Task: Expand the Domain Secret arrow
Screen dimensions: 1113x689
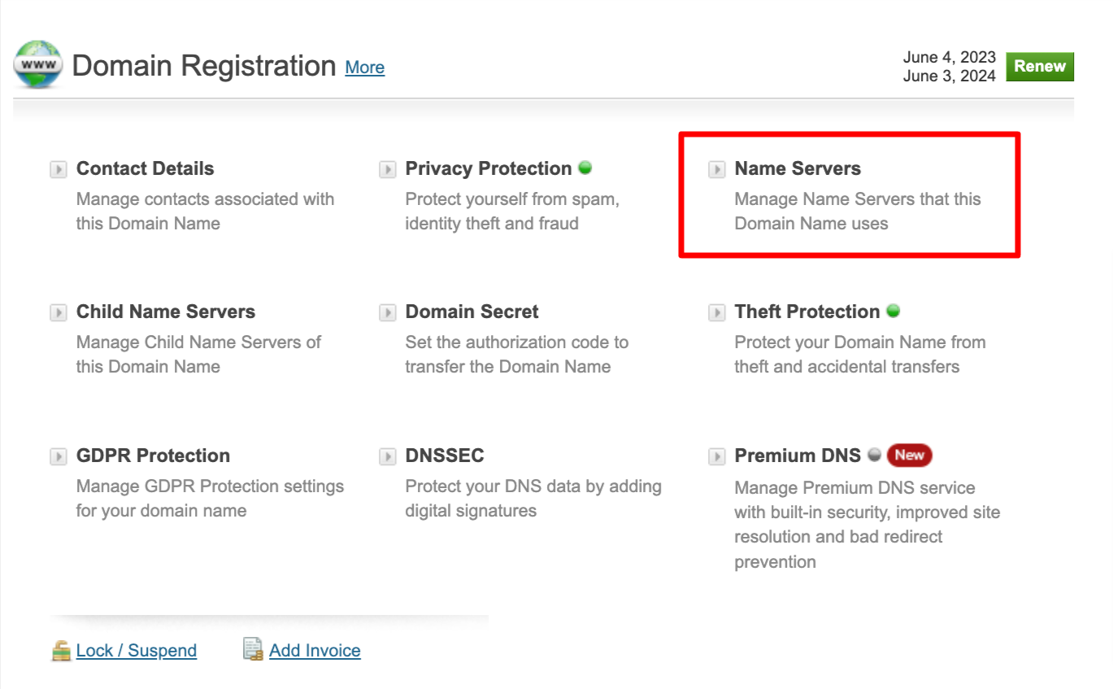Action: (x=388, y=312)
